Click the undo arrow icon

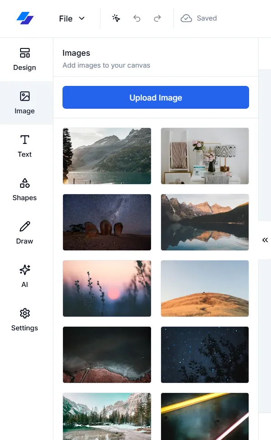[137, 19]
